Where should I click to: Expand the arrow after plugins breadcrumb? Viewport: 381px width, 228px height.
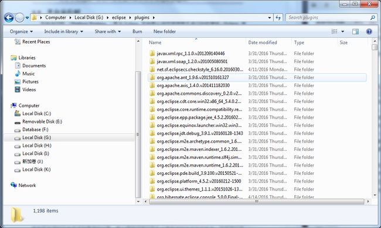tap(154, 18)
